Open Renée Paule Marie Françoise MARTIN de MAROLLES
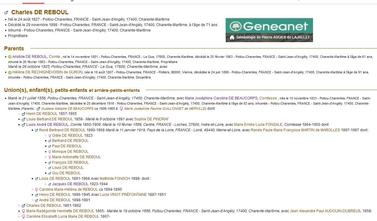Viewport: 377px width, 221px height. [295, 130]
